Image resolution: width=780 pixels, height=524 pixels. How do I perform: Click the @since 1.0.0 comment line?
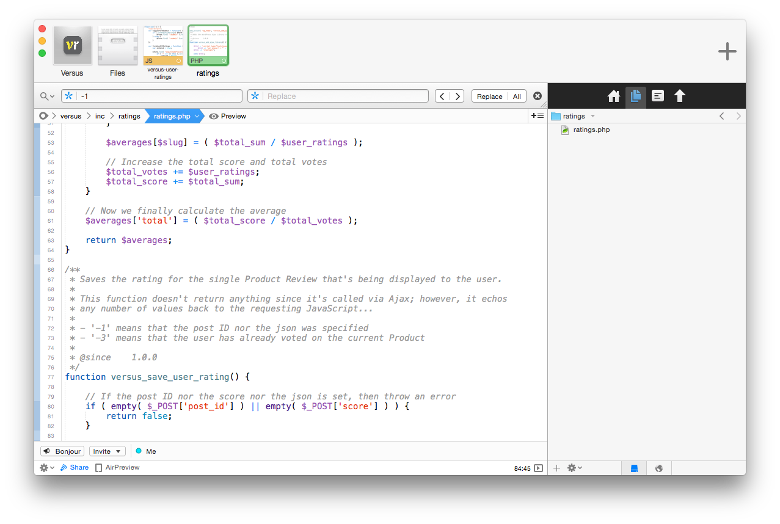point(114,357)
